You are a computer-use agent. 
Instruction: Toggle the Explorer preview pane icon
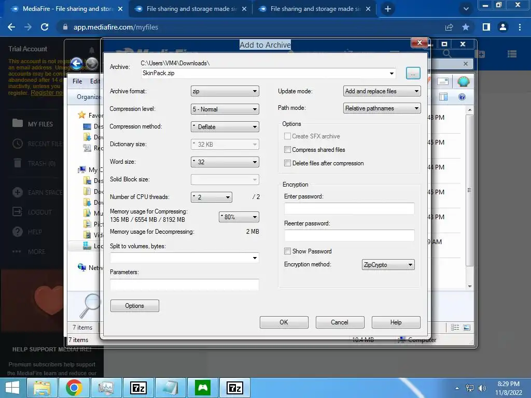443,97
